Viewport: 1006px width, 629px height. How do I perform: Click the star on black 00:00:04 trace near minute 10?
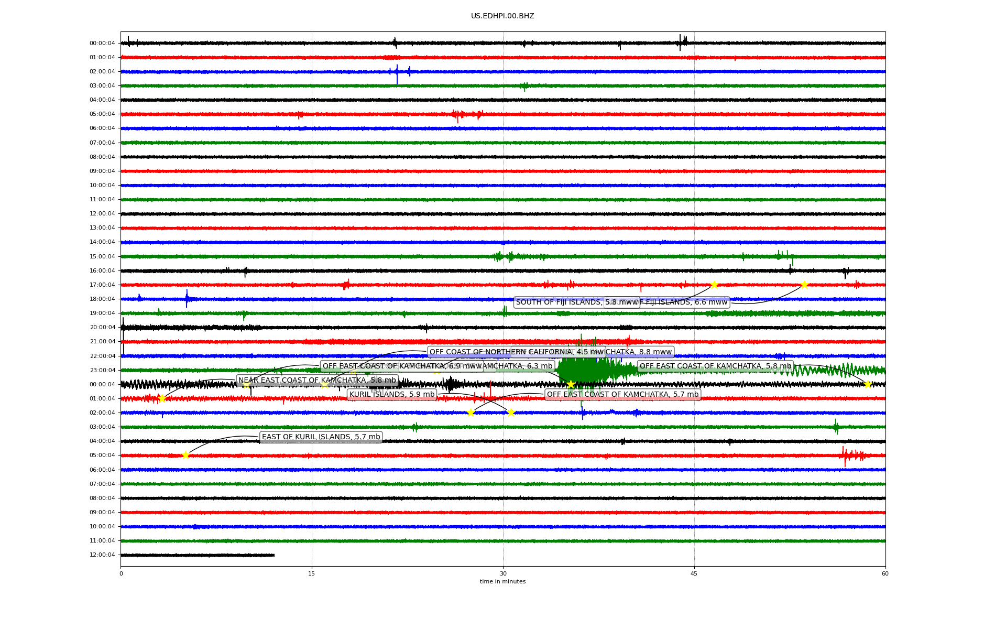click(246, 384)
